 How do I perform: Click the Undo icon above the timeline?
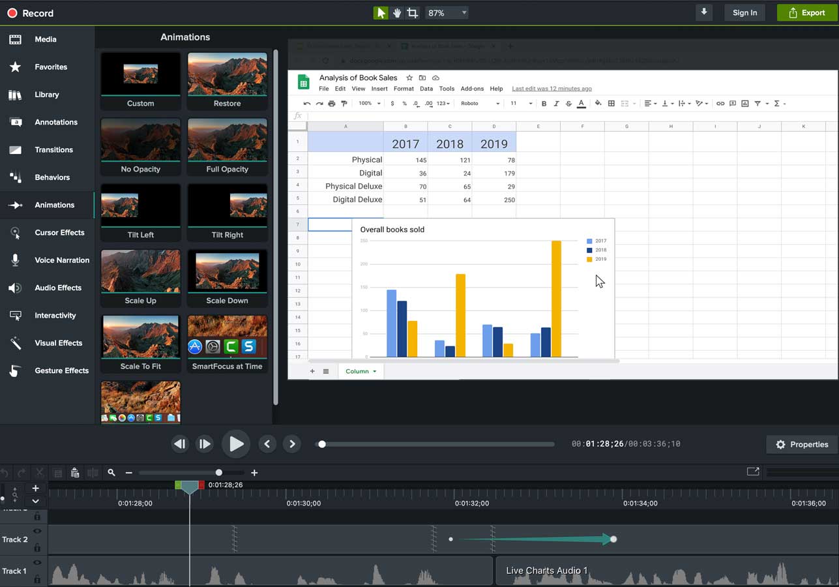(6, 472)
